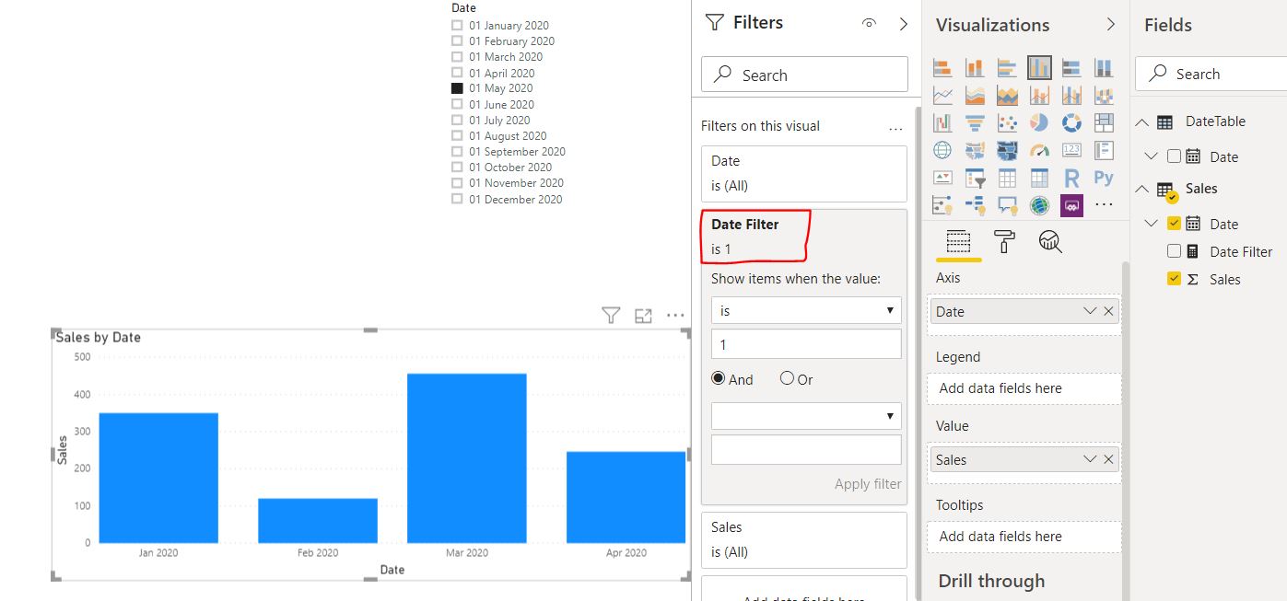Open the empty second condition dropdown
The width and height of the screenshot is (1287, 601).
coord(806,416)
